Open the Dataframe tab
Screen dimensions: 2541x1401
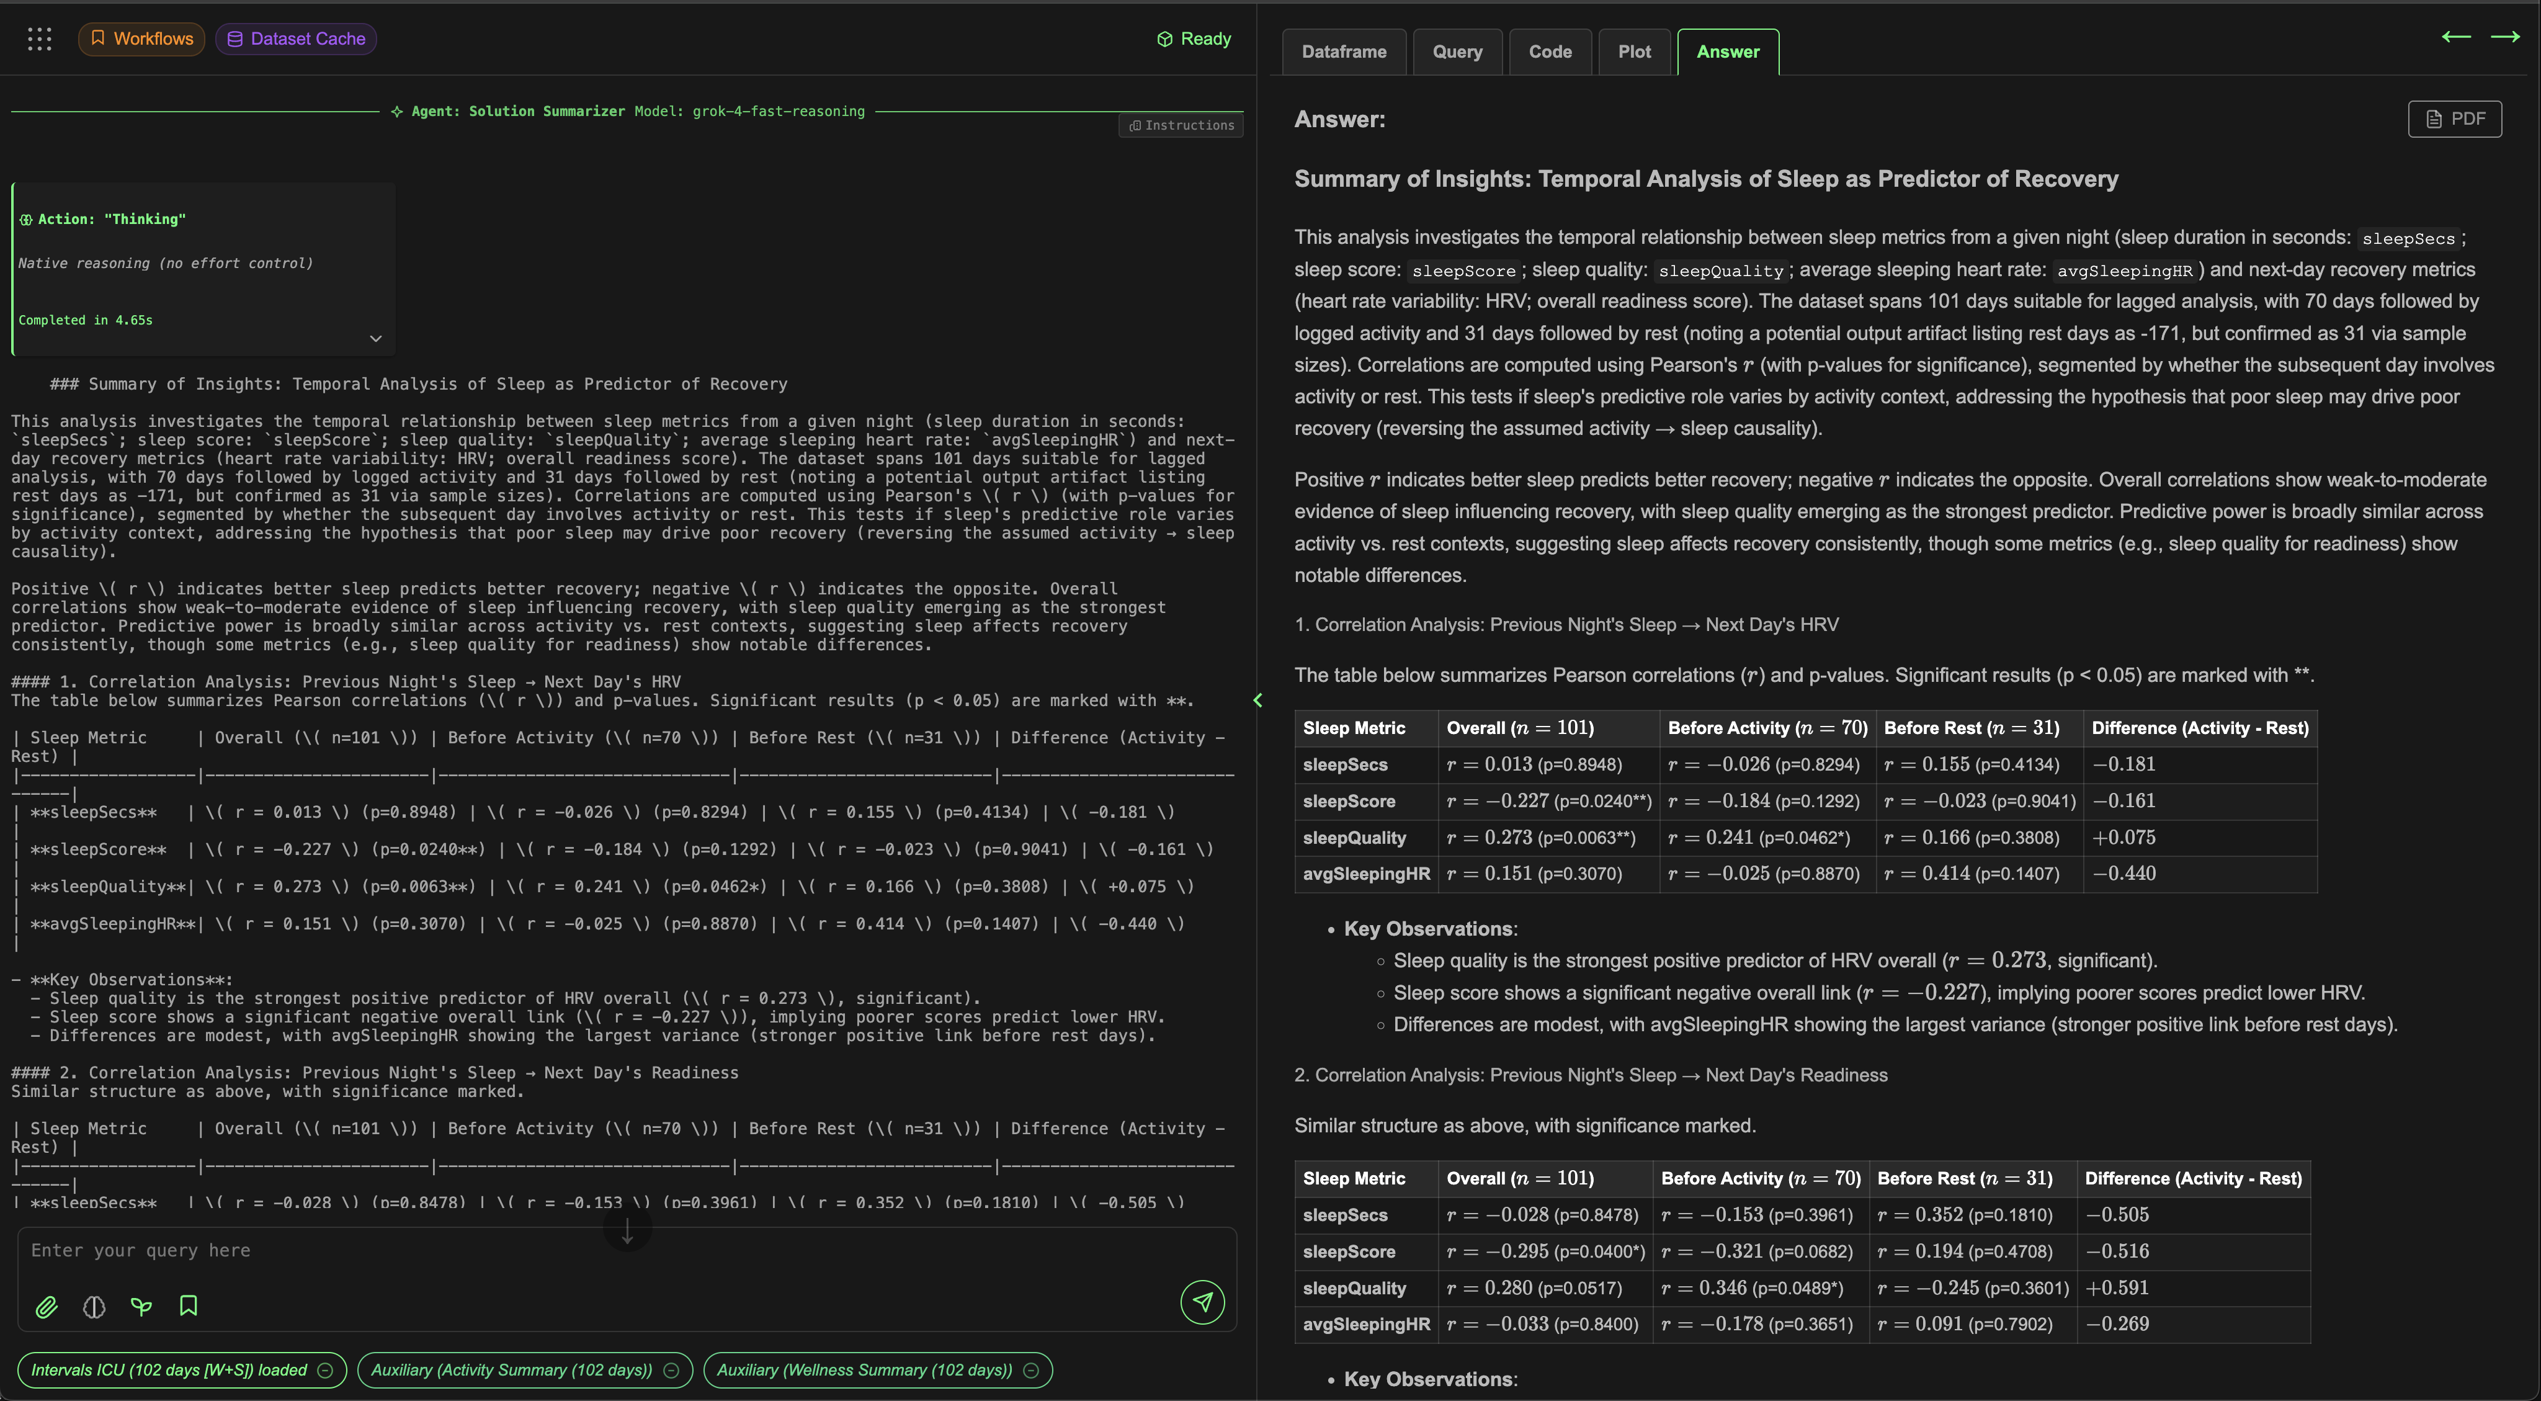click(1344, 51)
